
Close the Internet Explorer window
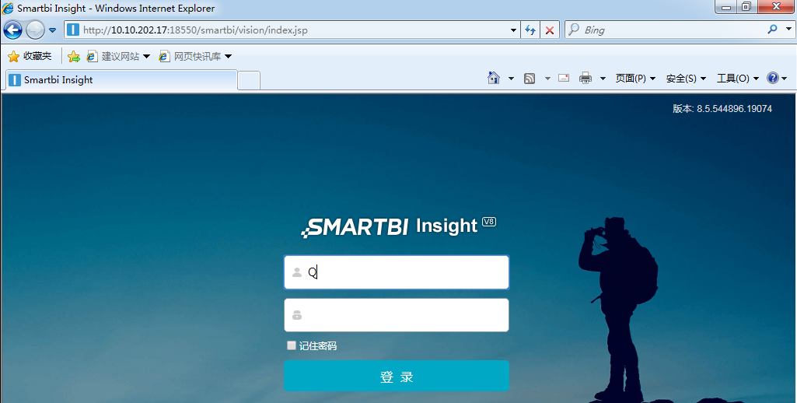pyautogui.click(x=776, y=7)
